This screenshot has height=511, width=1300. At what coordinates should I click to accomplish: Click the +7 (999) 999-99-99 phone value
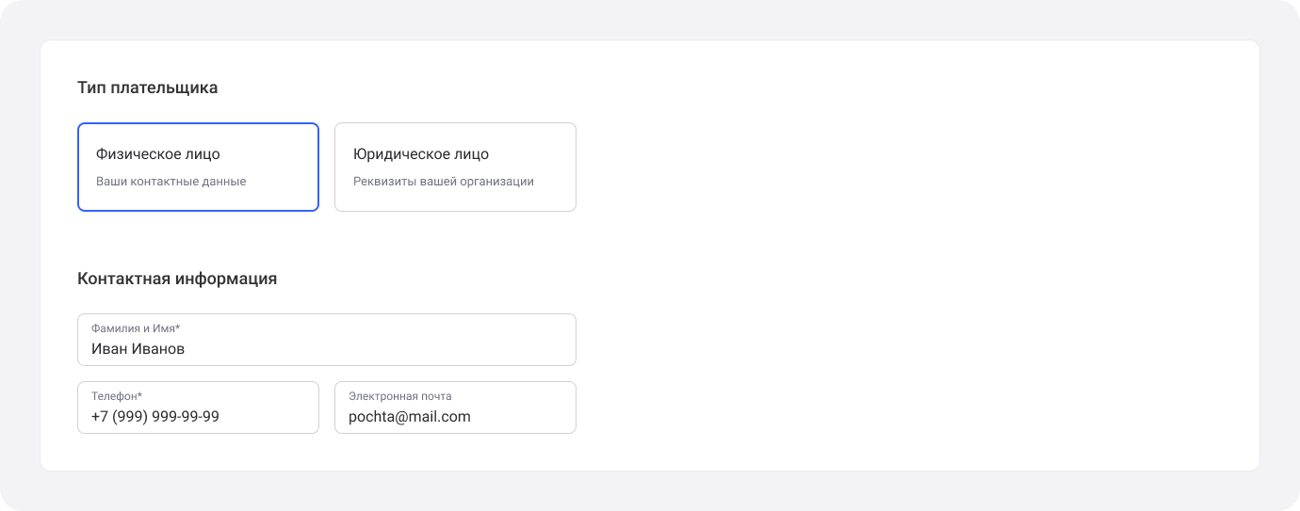point(155,417)
